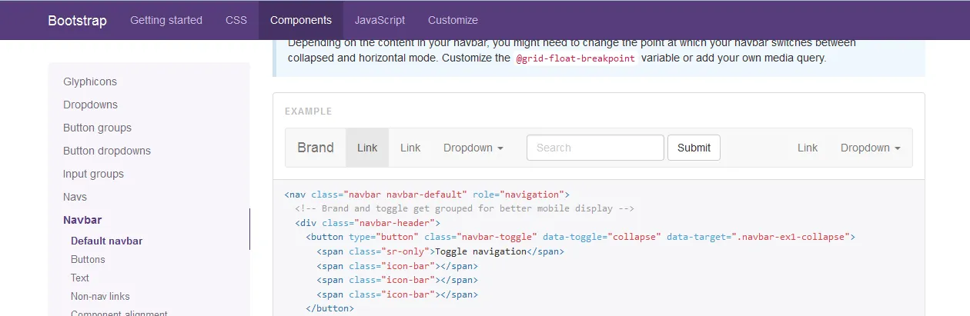Focus the Search input field
Screen dimensions: 970x316
595,148
